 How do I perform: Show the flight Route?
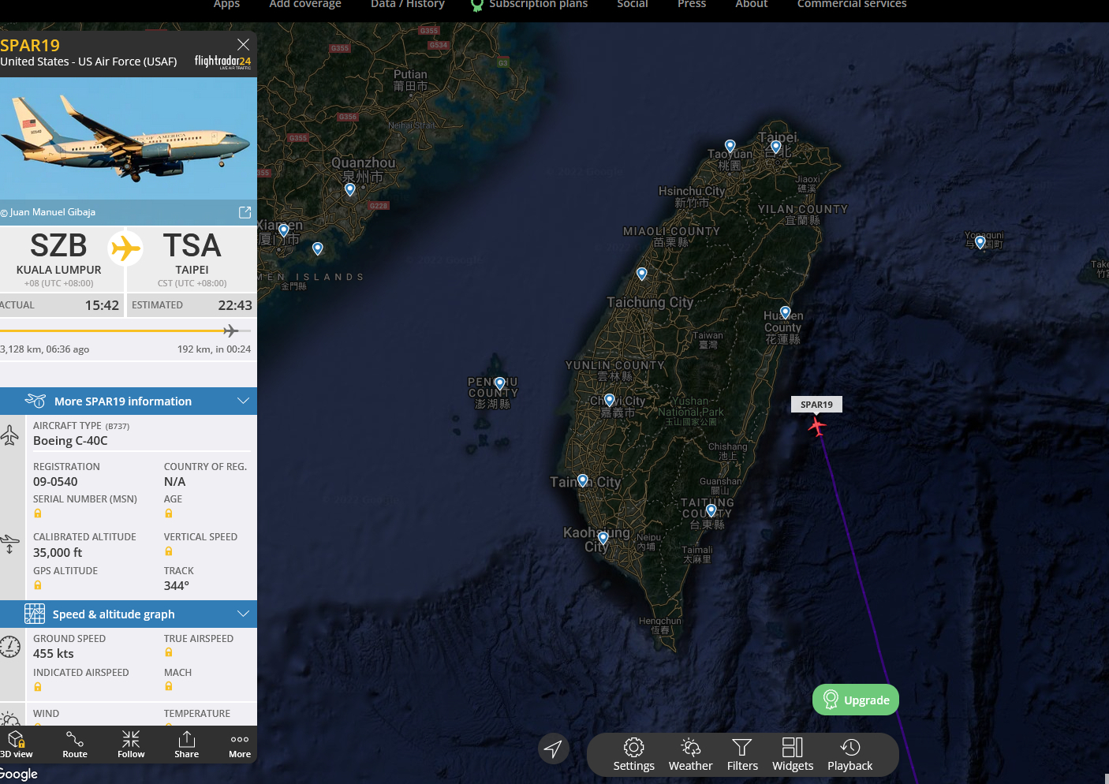pyautogui.click(x=75, y=744)
